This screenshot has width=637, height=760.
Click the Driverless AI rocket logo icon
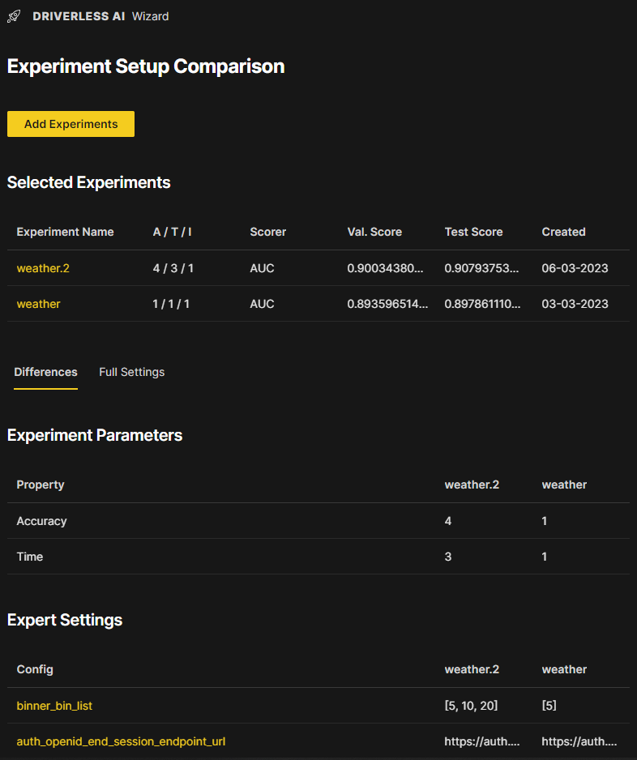click(13, 15)
